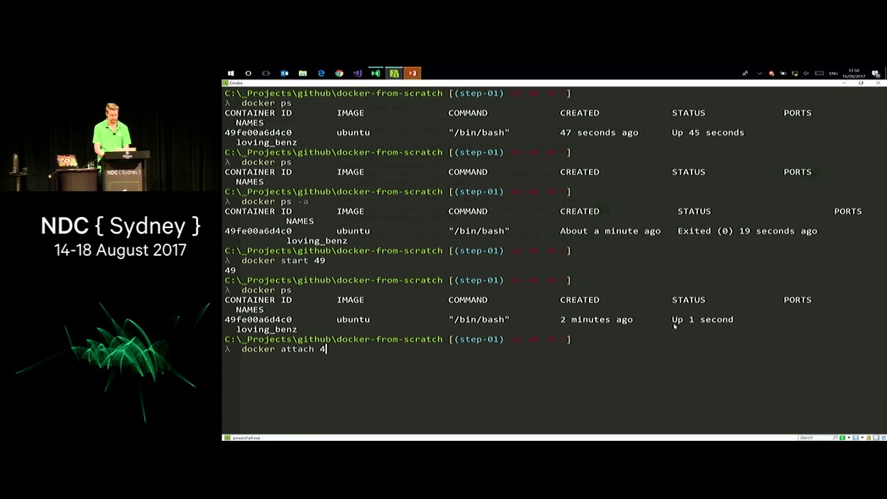Switch the ENG input language indicator

point(834,73)
